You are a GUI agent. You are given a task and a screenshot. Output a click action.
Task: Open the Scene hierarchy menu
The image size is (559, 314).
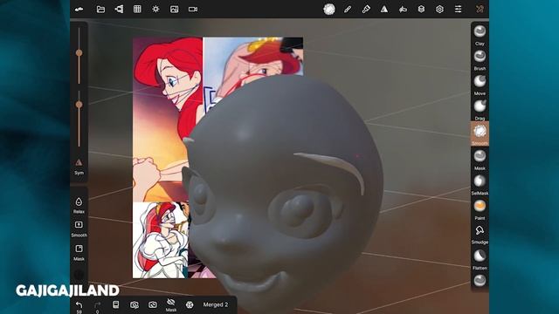[119, 10]
